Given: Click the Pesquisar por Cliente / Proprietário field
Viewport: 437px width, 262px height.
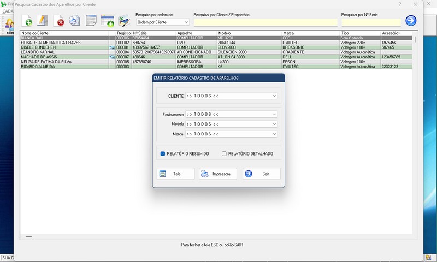Looking at the screenshot, I should (265, 22).
